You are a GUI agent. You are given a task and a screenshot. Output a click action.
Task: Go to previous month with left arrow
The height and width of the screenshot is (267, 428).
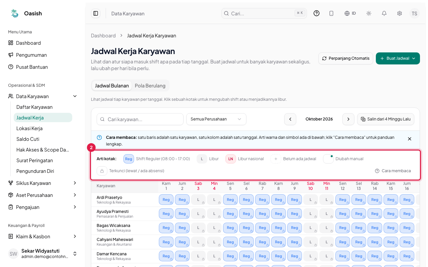pyautogui.click(x=290, y=119)
